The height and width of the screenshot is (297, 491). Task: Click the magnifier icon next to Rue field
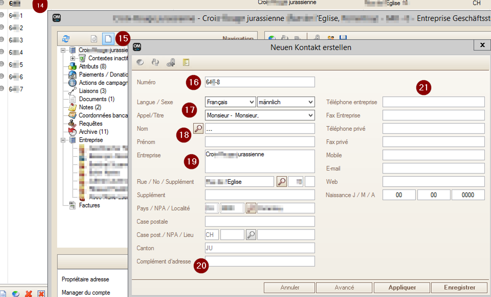click(x=282, y=182)
